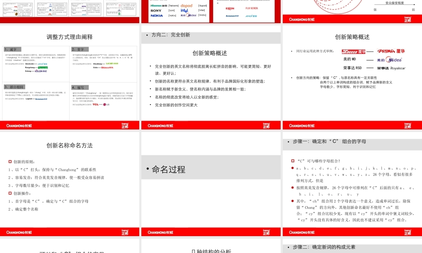Select the Midea logo beside 美的 MD
This screenshot has width=422, height=253.
point(393,59)
